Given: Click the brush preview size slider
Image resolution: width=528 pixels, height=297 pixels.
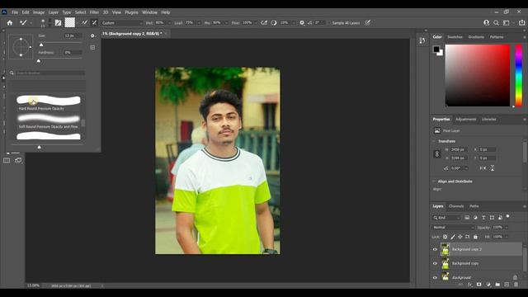Looking at the screenshot, I should (40, 147).
